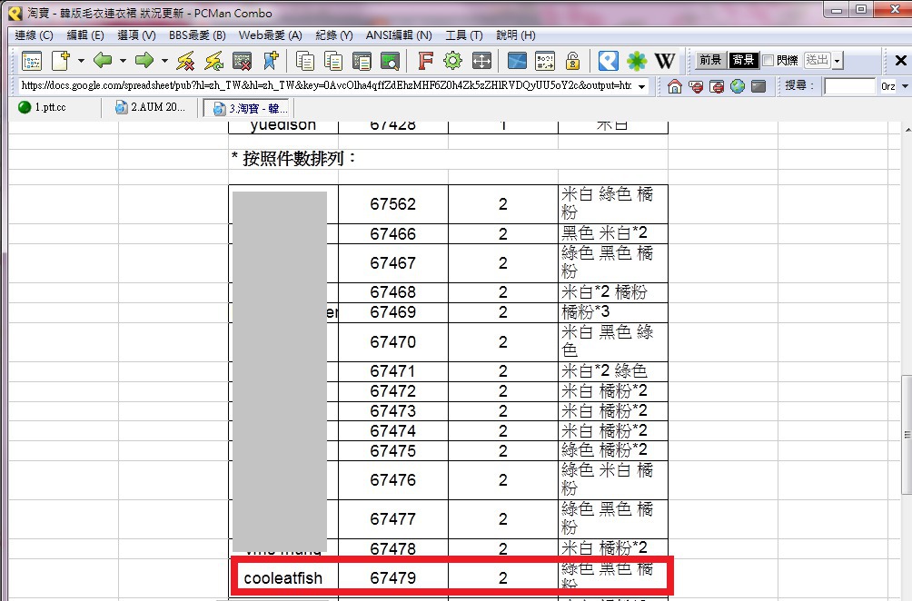This screenshot has height=601, width=912.
Task: Expand the back history dropdown arrow
Action: tap(123, 61)
